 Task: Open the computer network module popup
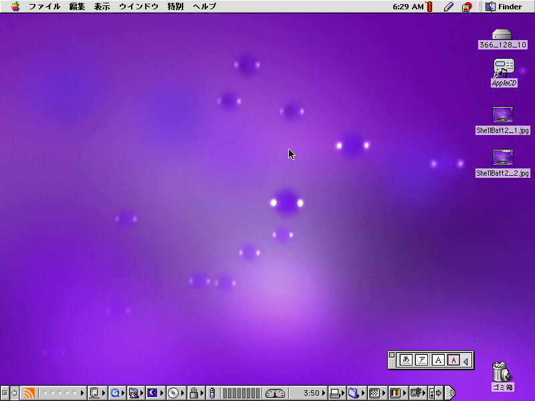[x=97, y=393]
